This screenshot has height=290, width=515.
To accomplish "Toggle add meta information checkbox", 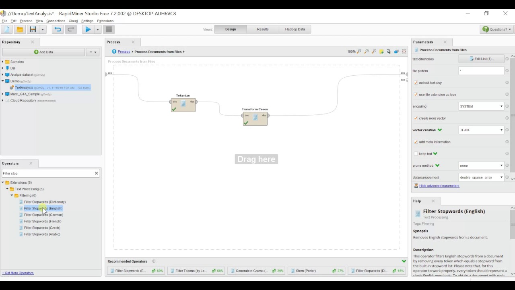I will click(416, 142).
